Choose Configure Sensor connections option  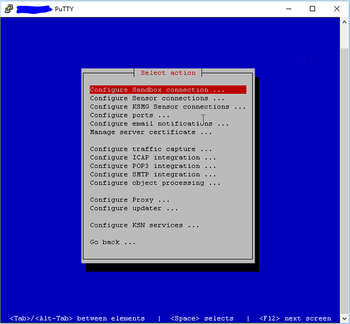(157, 98)
